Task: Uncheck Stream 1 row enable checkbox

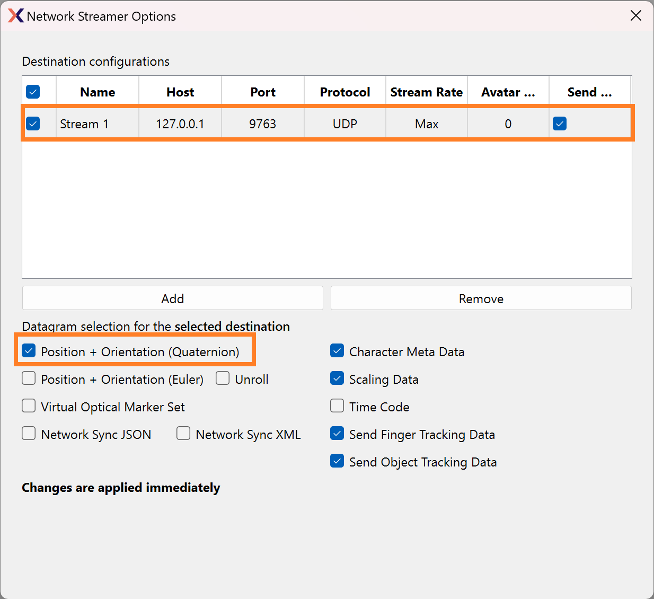Action: (x=33, y=124)
